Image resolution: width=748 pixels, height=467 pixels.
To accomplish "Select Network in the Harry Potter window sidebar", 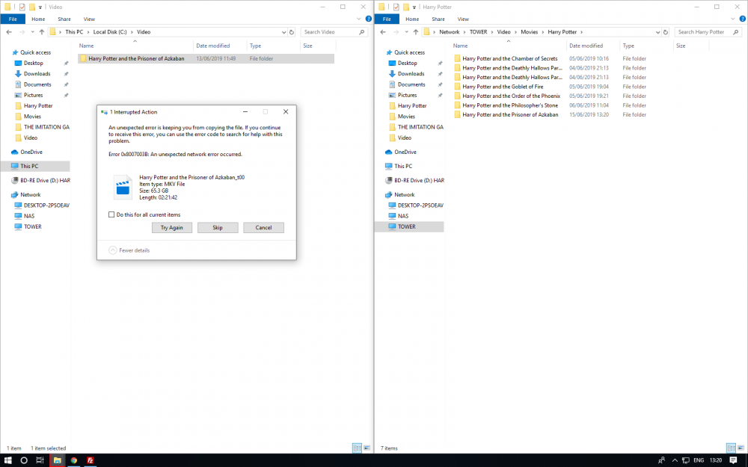I will 404,195.
